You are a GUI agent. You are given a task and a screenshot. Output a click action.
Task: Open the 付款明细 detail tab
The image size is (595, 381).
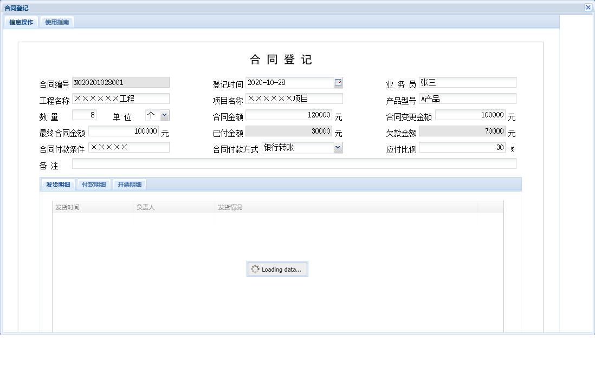click(93, 184)
